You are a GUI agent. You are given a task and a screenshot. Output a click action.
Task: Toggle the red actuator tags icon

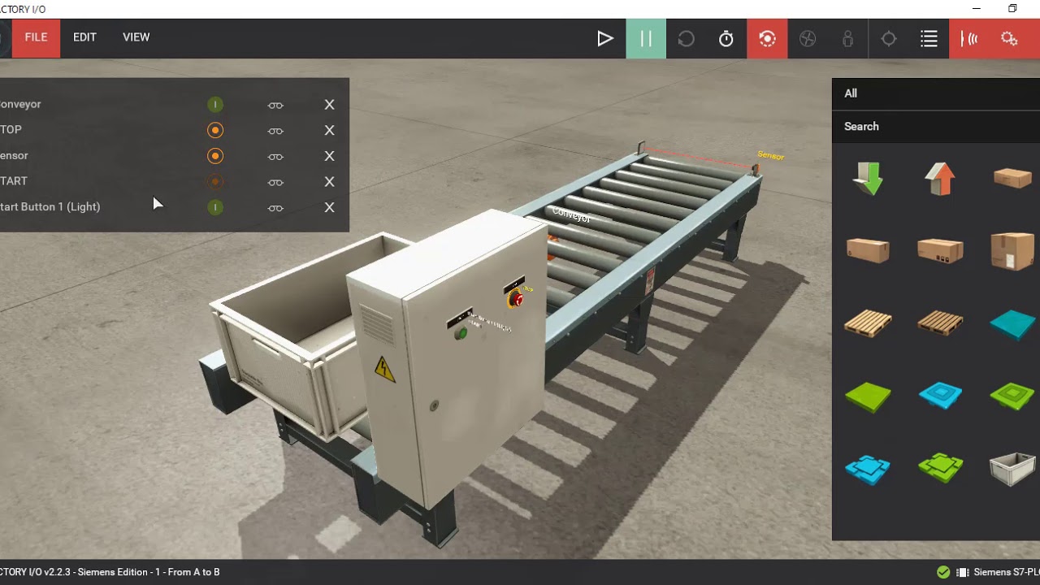click(1010, 38)
